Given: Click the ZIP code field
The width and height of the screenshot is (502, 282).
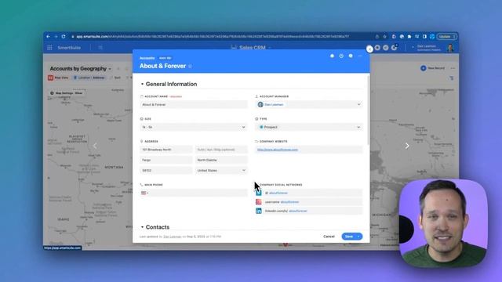Looking at the screenshot, I should click(x=166, y=171).
